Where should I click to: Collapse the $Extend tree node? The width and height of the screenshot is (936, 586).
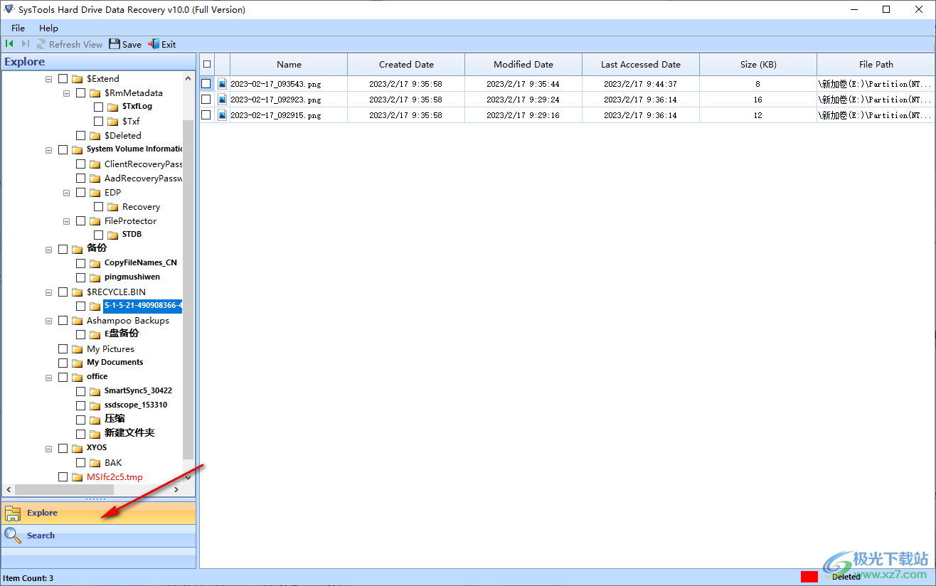click(x=49, y=79)
